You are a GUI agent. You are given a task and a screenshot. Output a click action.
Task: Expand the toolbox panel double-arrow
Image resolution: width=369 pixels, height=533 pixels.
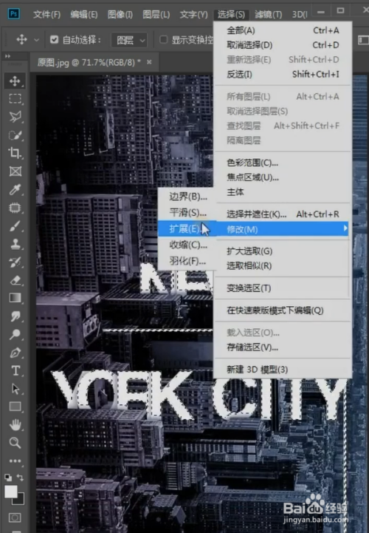(x=7, y=56)
